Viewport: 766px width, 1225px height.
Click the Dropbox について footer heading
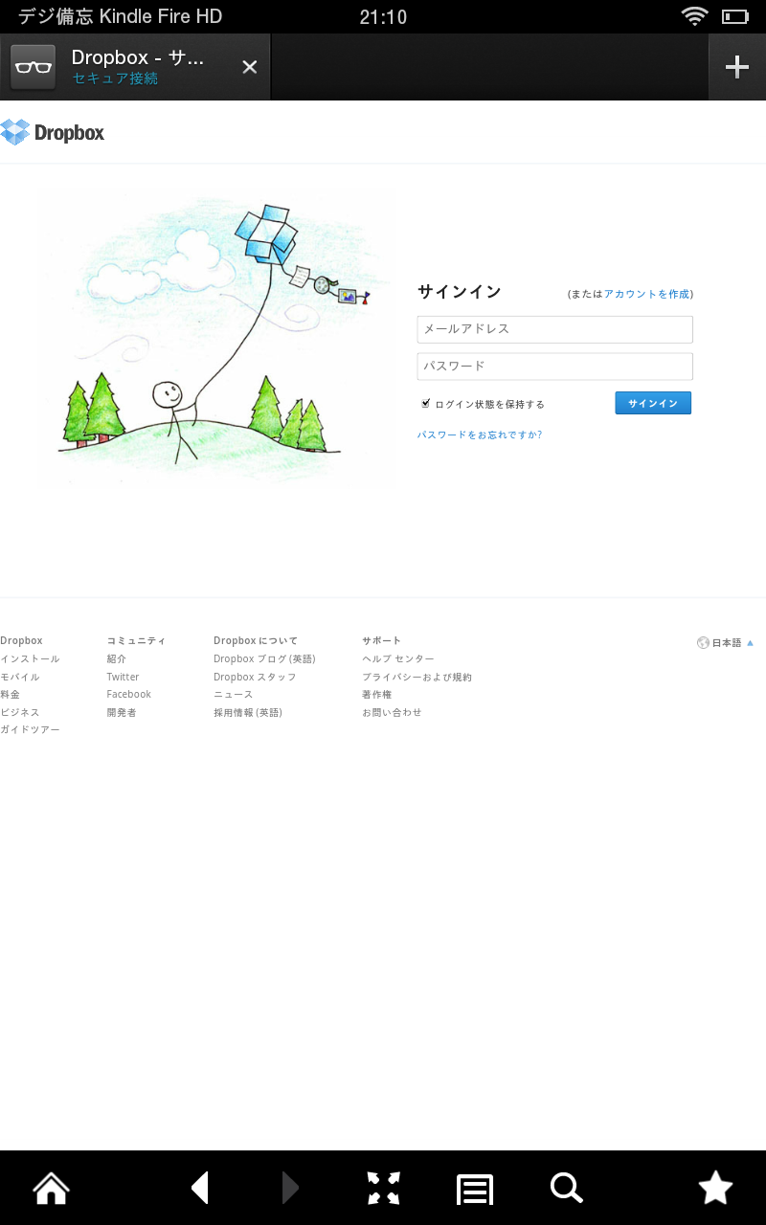[x=256, y=640]
